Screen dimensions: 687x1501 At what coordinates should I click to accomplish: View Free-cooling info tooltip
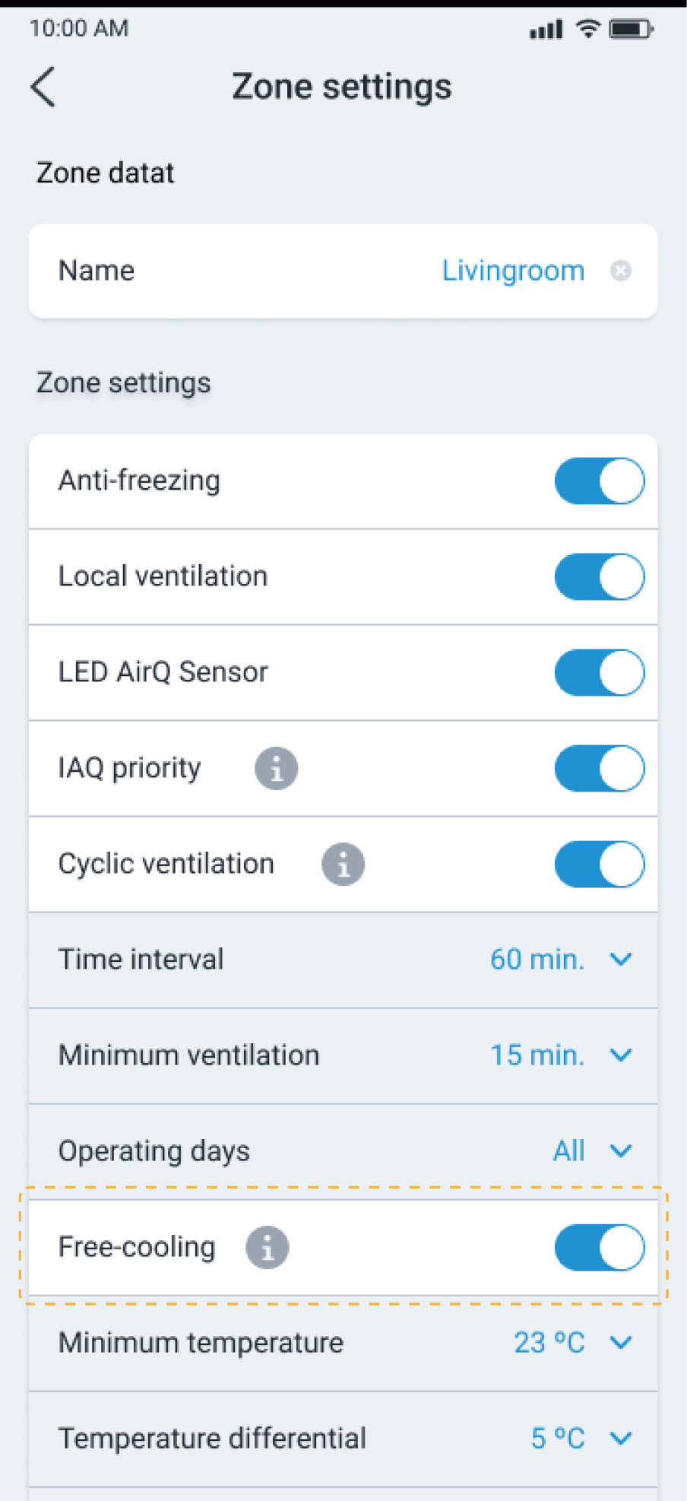coord(267,1248)
